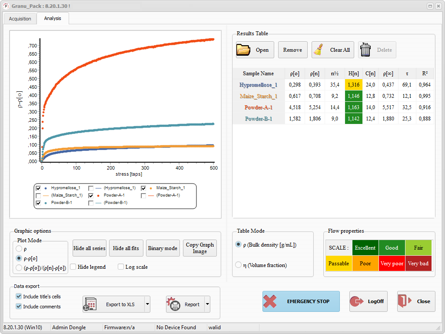Export the table to XLS
The image size is (445, 334).
pyautogui.click(x=114, y=304)
